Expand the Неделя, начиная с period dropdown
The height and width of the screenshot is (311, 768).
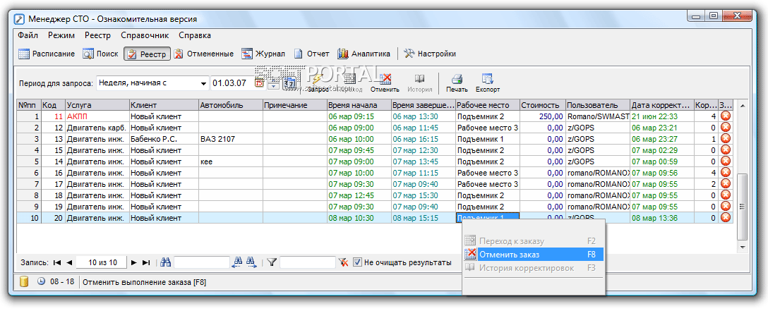click(204, 83)
